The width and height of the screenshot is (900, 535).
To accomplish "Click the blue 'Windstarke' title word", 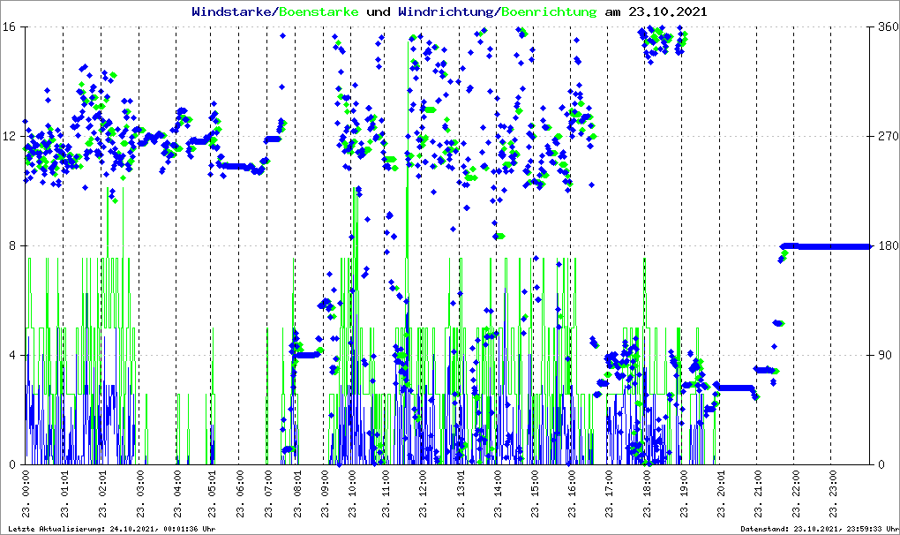I will click(x=231, y=11).
